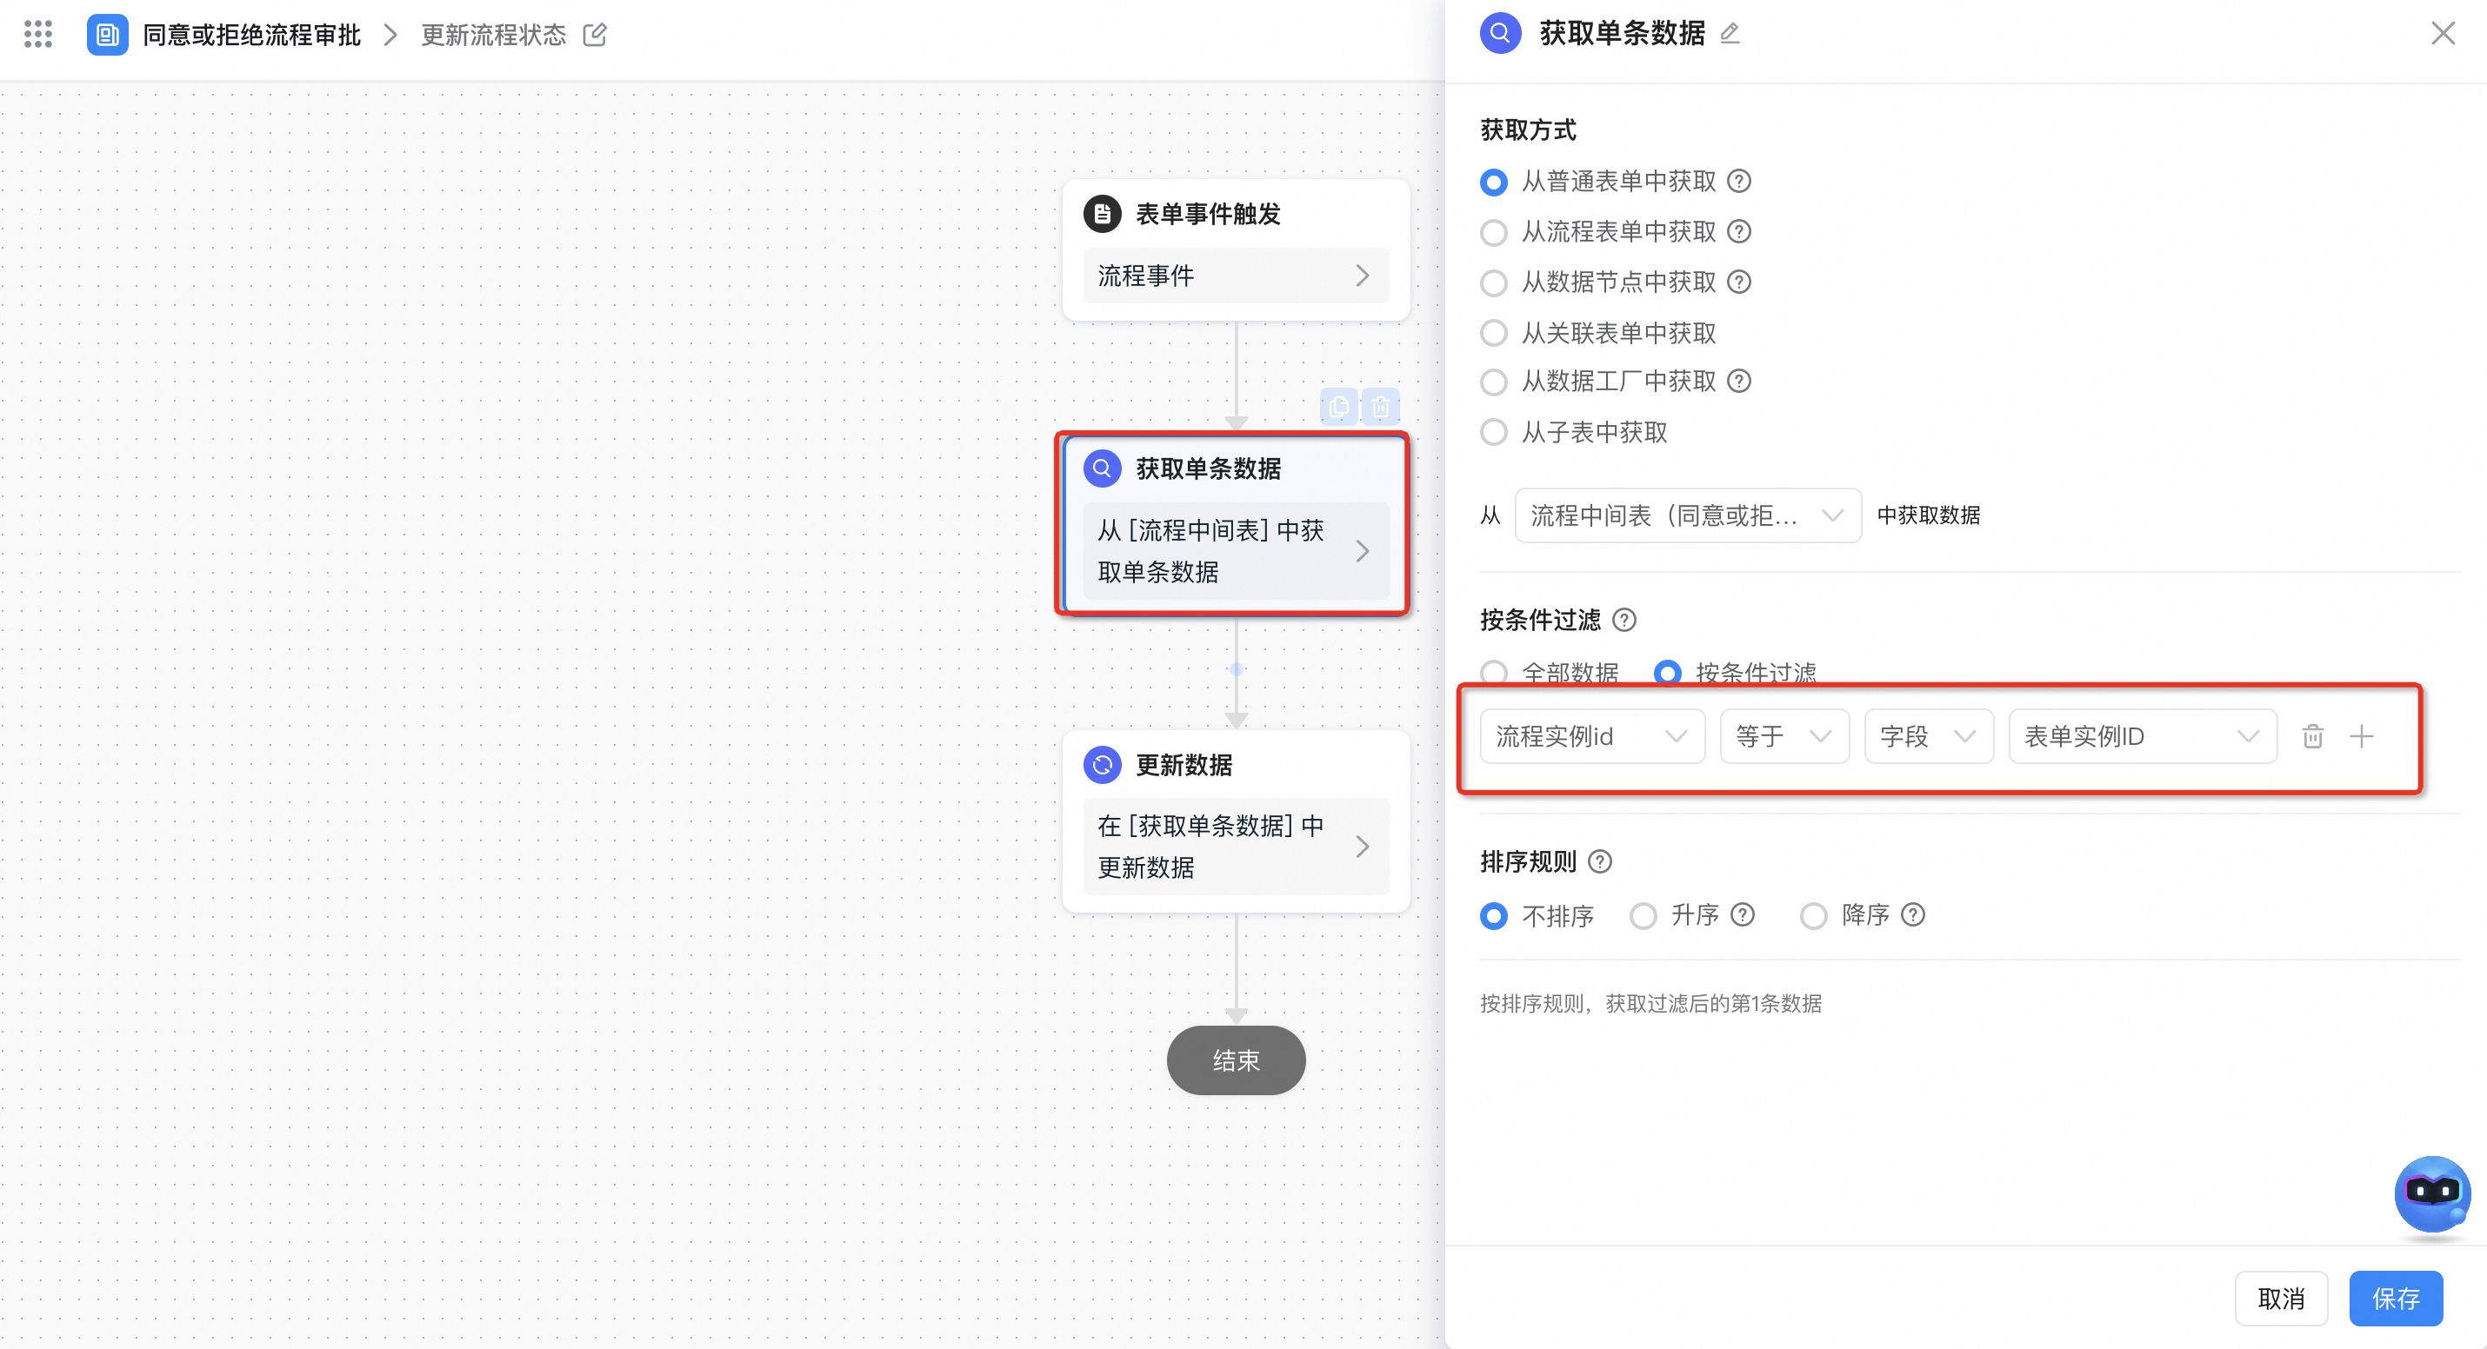Click the 按排序规则，获取过滤后的第1条数据 note
This screenshot has height=1349, width=2487.
pos(1651,1004)
